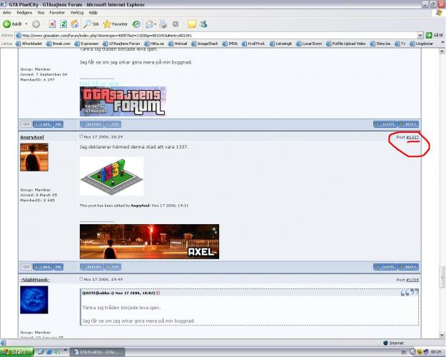Print the page with the printer icon
The width and height of the screenshot is (446, 357).
(163, 24)
